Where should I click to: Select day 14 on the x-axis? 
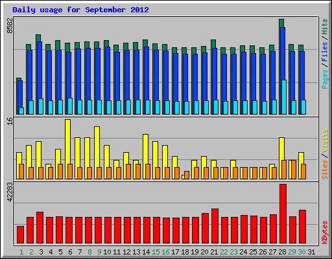tap(146, 252)
